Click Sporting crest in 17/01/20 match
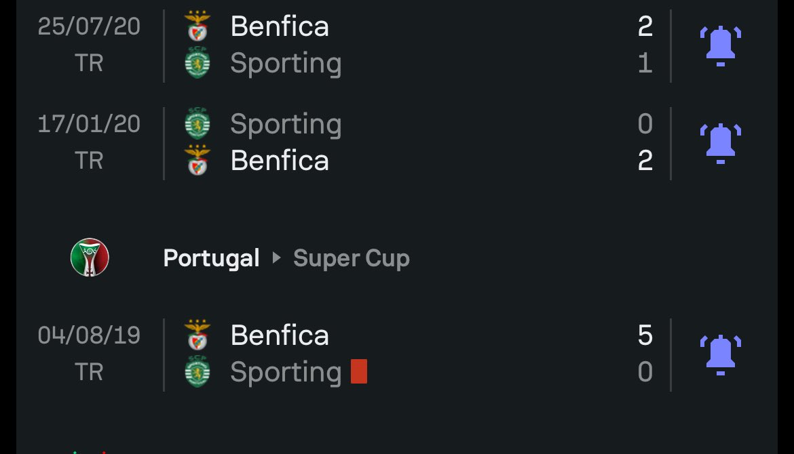This screenshot has width=794, height=454. coord(197,123)
